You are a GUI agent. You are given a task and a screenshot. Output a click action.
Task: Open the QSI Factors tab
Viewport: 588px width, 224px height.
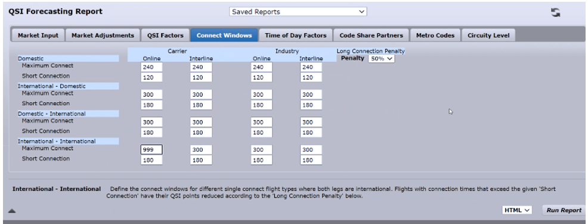pyautogui.click(x=165, y=36)
